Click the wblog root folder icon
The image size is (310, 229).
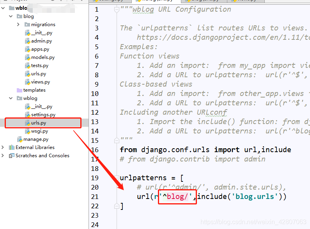point(12,8)
